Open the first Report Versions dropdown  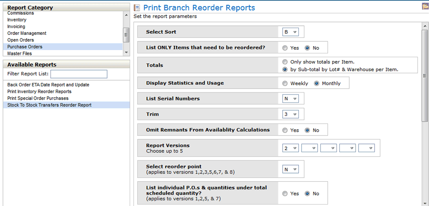tap(290, 148)
